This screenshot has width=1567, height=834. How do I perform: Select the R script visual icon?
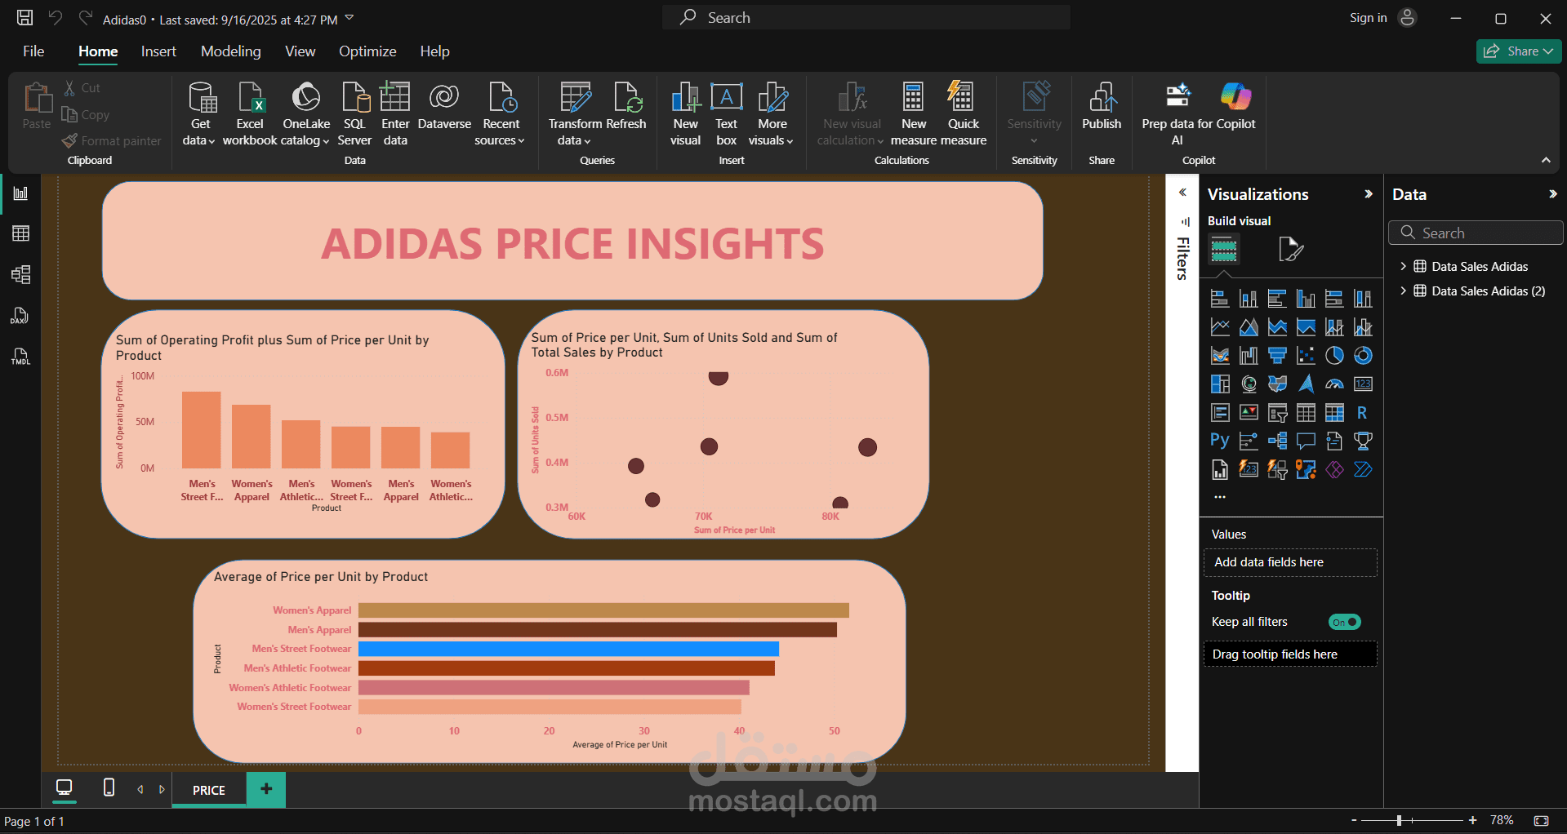click(x=1362, y=413)
